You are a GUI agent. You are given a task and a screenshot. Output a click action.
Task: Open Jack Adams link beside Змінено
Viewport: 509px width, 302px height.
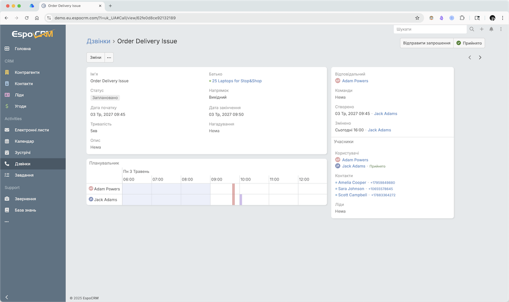point(380,130)
